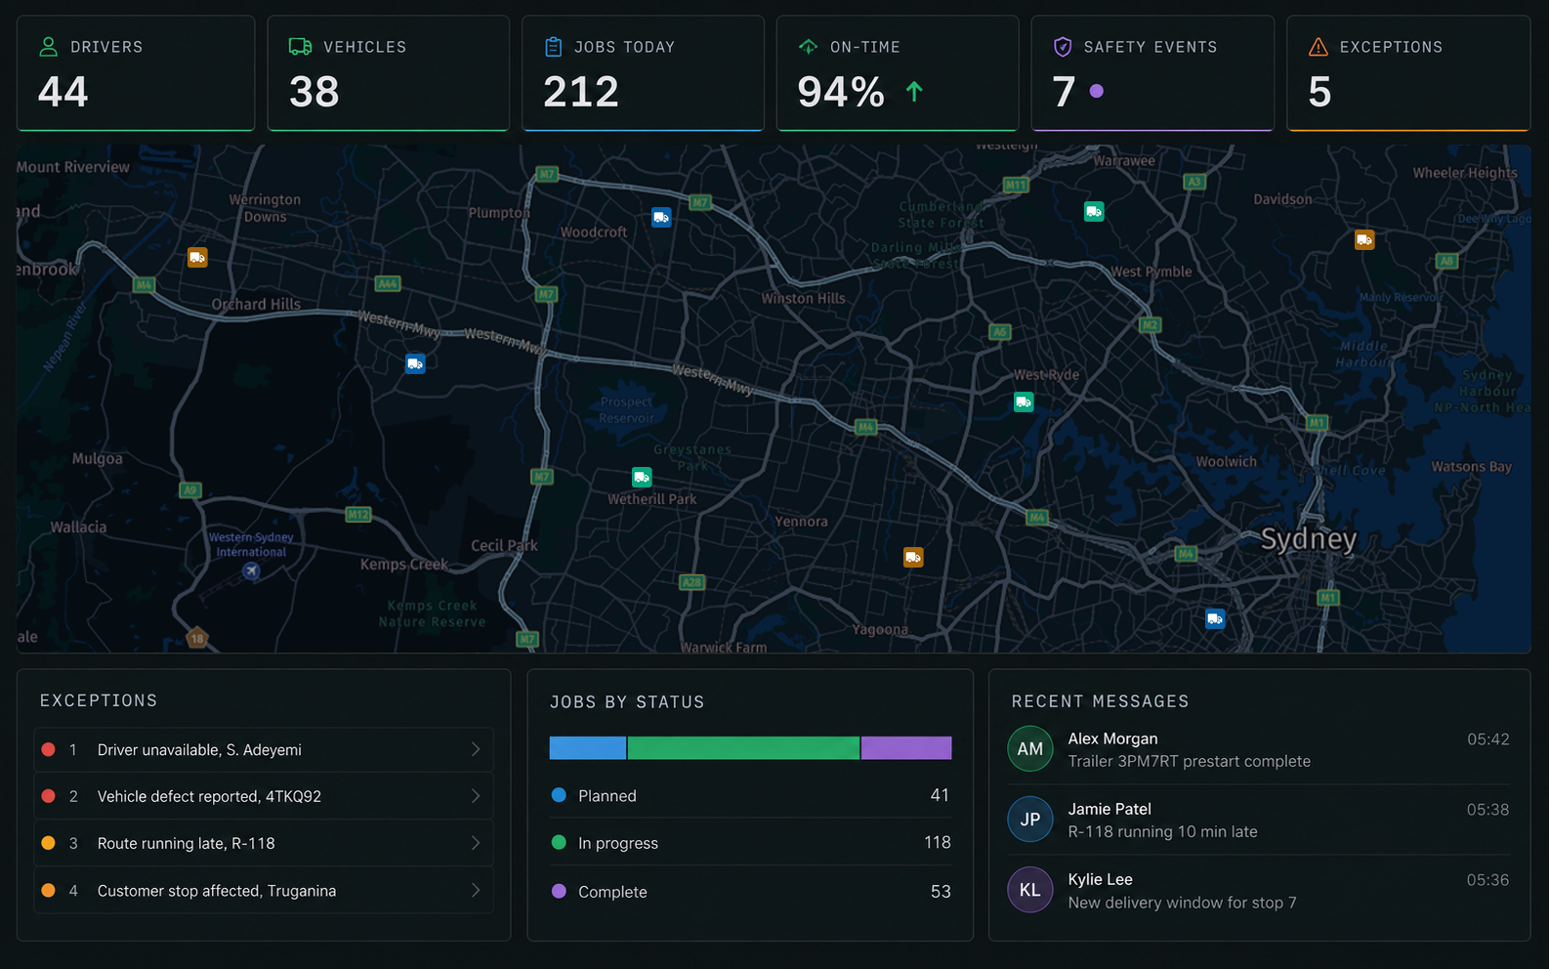The width and height of the screenshot is (1549, 969).
Task: Click the 05:36 message timestamp
Action: 1487,880
